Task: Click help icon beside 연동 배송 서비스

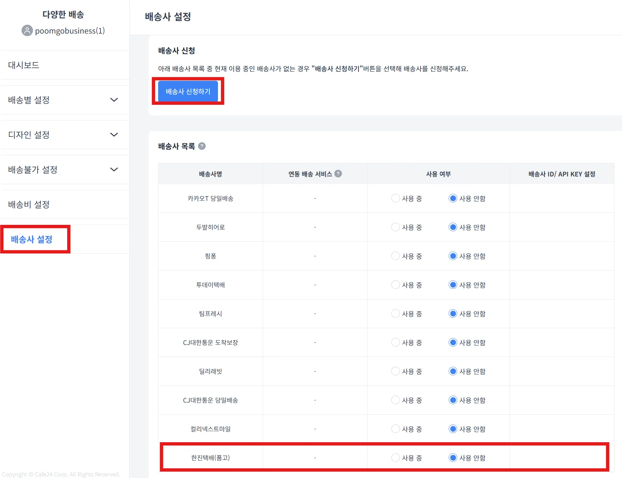Action: (338, 174)
